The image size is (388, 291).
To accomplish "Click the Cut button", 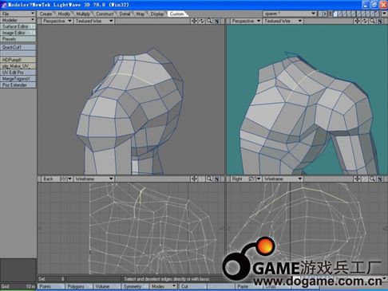I will [192, 286].
